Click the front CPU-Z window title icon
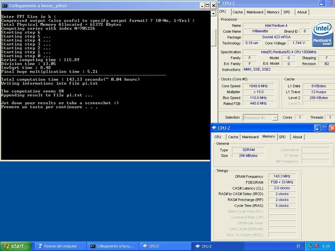335x251 pixels. [x=214, y=128]
